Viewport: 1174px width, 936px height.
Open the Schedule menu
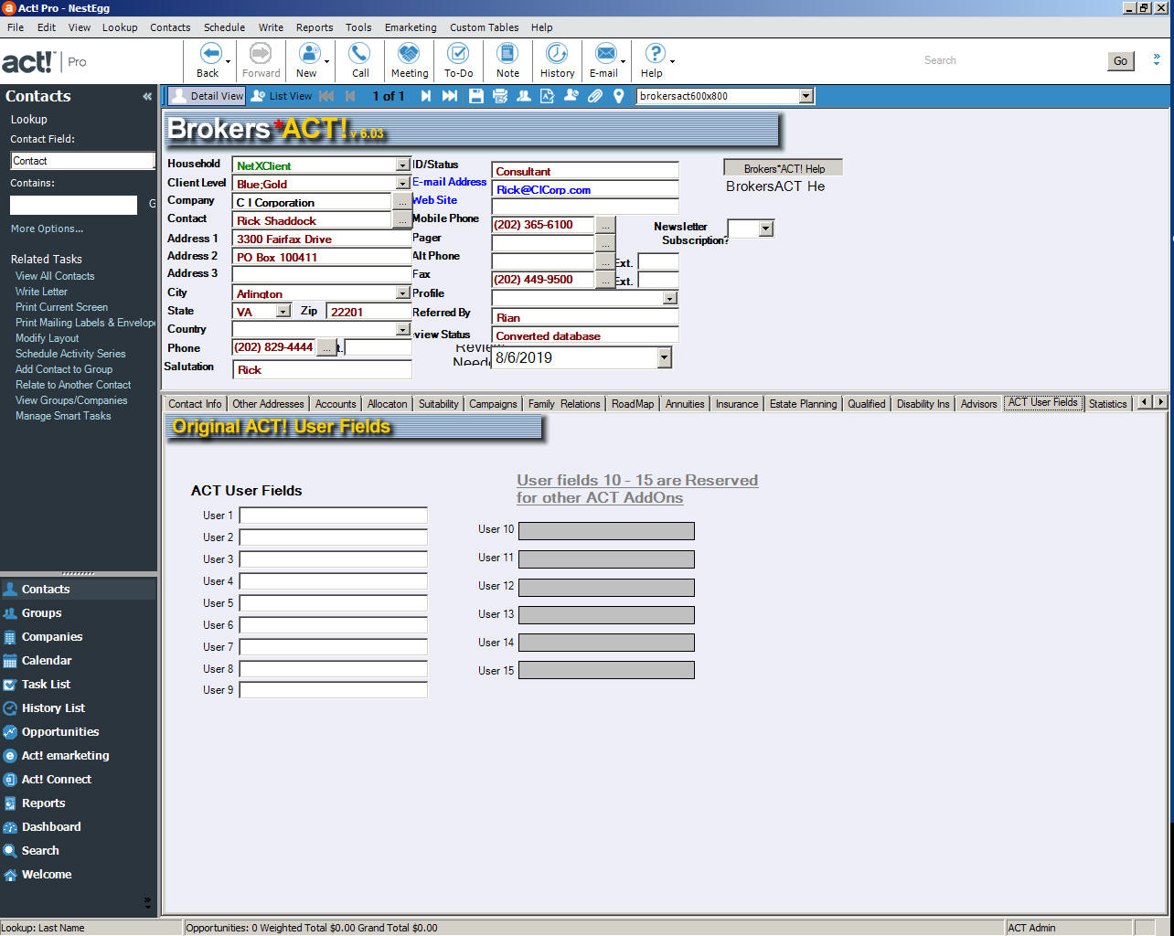click(224, 27)
